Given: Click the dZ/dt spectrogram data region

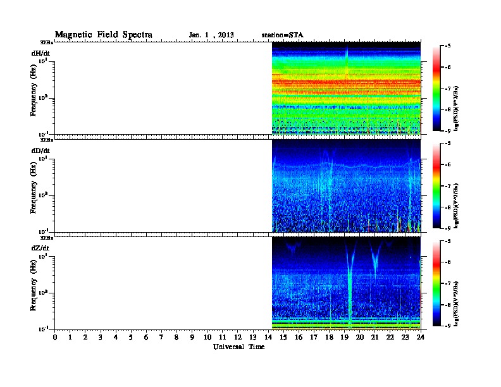Looking at the screenshot, I should [346, 283].
